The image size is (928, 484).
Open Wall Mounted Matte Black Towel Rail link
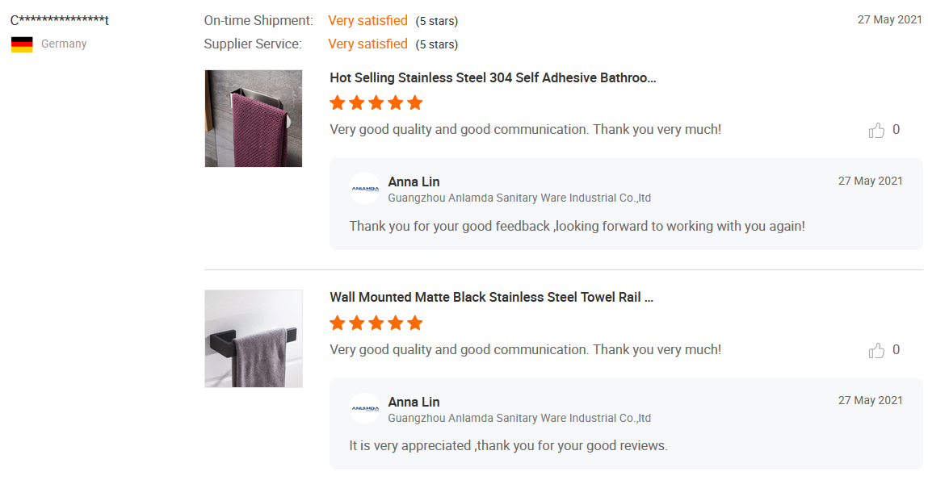click(x=491, y=298)
